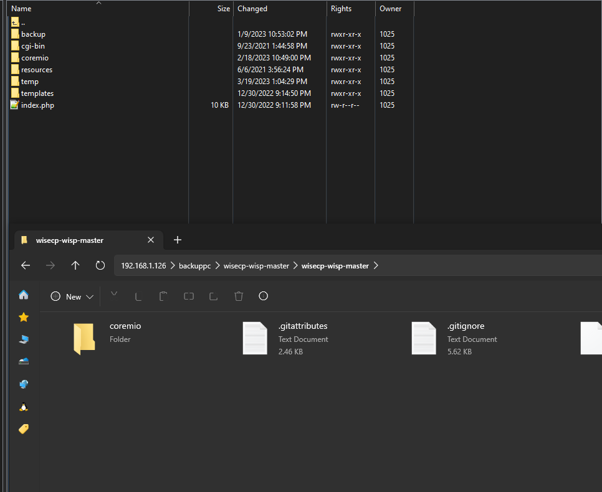Expand chevron at end of address path
The width and height of the screenshot is (602, 492).
coord(376,265)
